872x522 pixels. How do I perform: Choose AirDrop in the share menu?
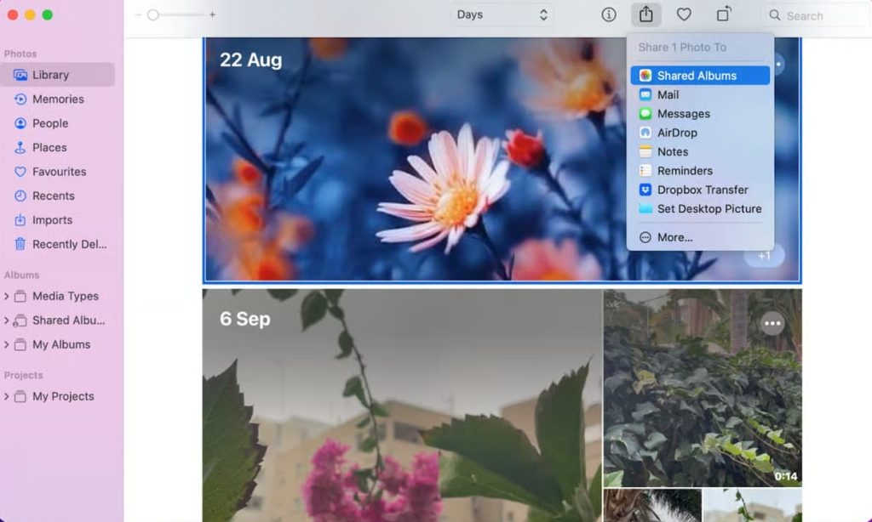pyautogui.click(x=700, y=133)
